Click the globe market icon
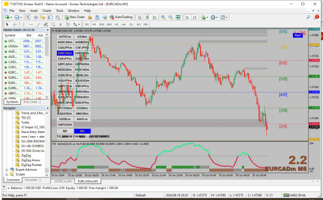 click(x=104, y=17)
